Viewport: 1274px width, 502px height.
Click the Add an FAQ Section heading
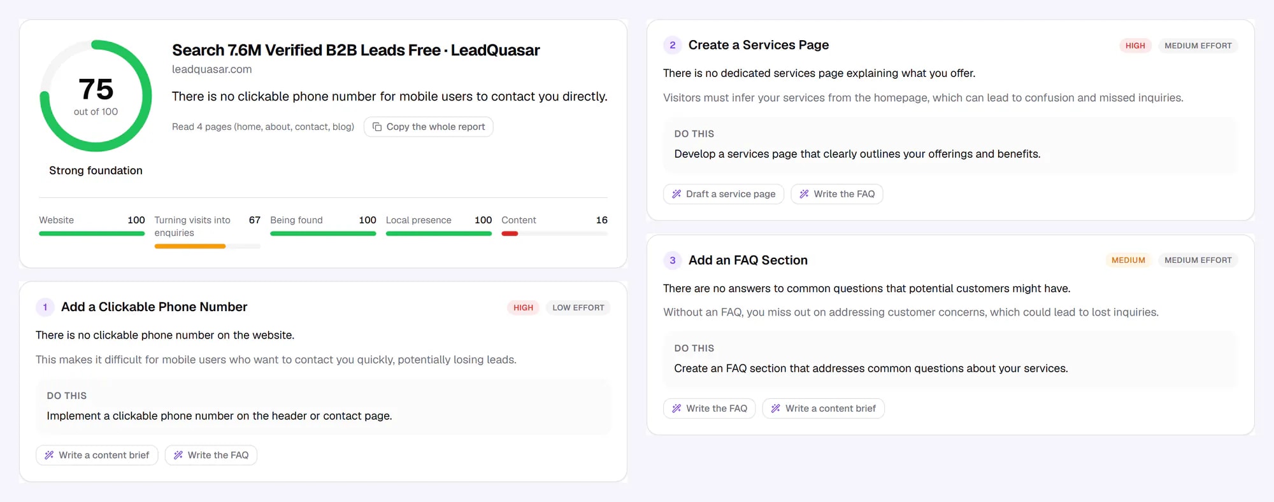748,260
